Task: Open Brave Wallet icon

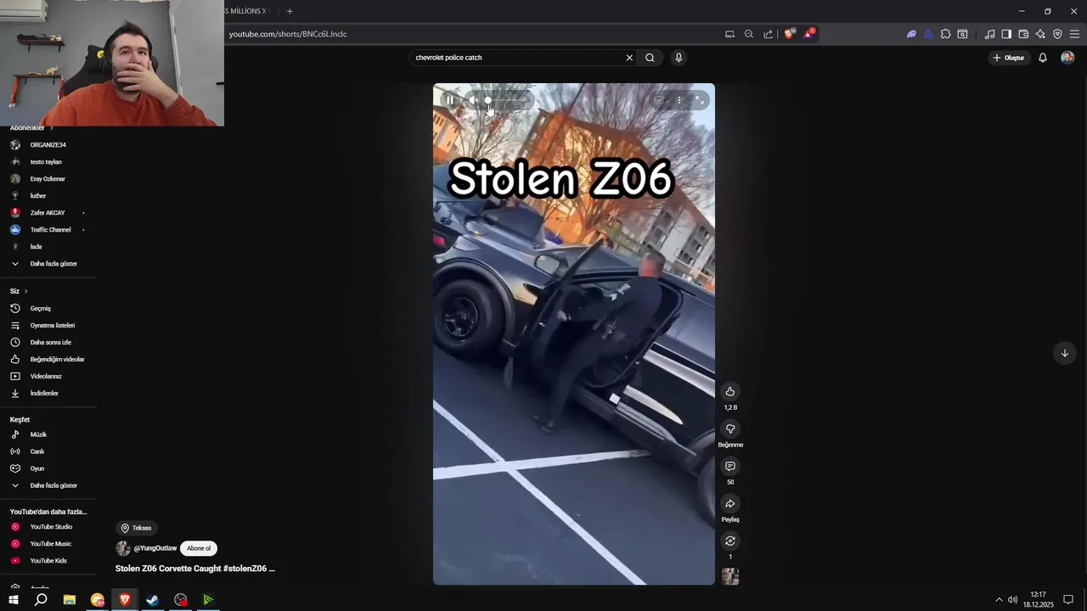Action: click(x=1023, y=34)
